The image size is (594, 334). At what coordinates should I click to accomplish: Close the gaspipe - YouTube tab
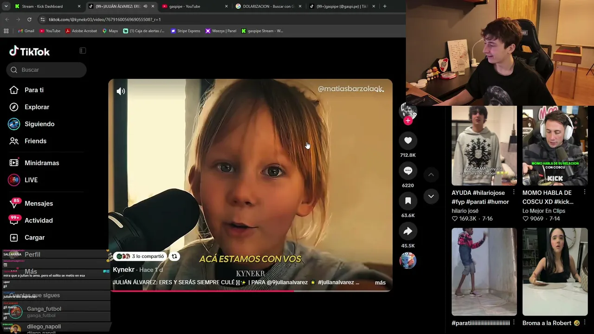tap(226, 6)
